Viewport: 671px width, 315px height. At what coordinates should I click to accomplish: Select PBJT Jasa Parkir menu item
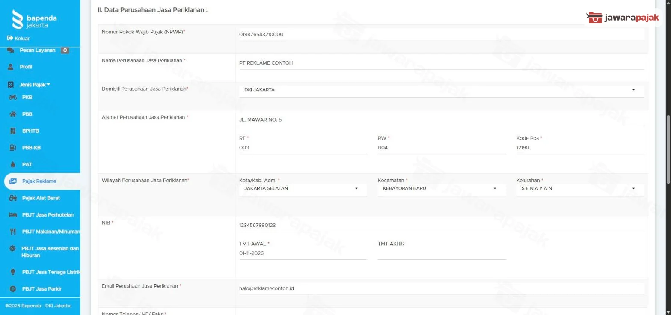[42, 289]
